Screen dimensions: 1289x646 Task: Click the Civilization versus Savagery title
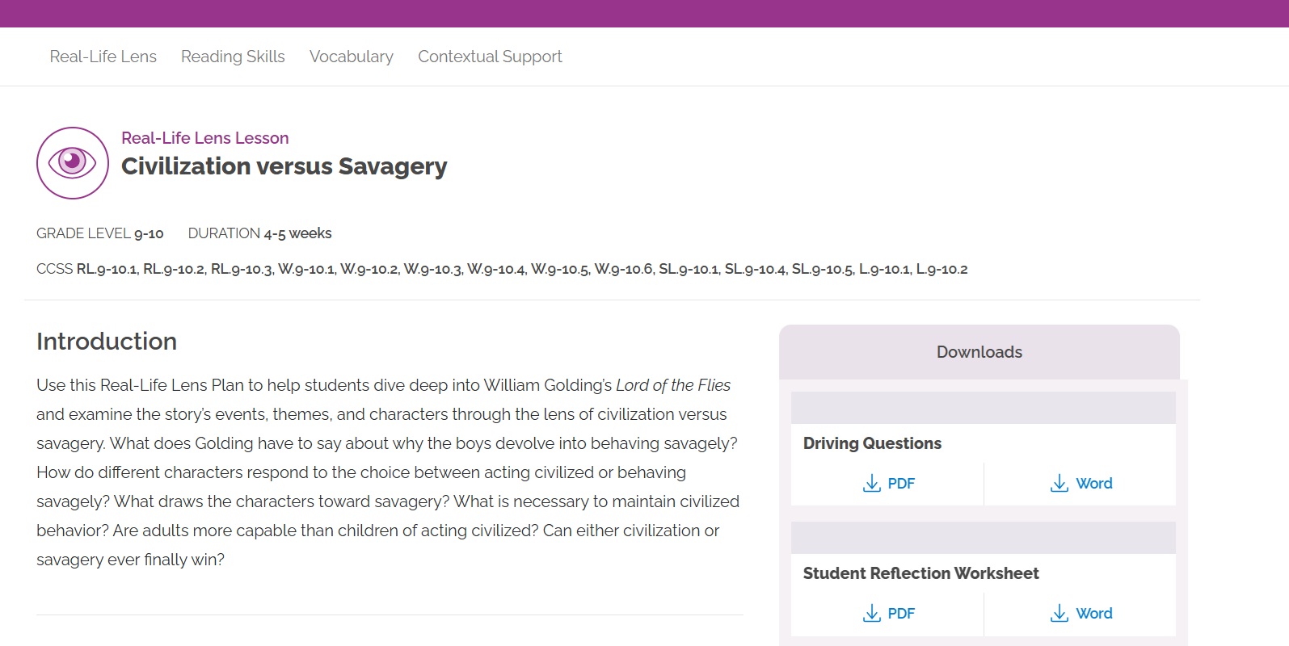point(284,166)
